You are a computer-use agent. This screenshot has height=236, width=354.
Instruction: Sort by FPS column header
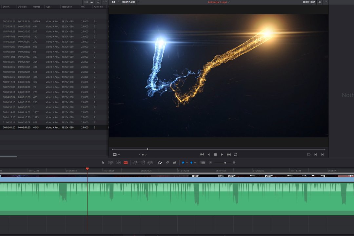tap(83, 7)
